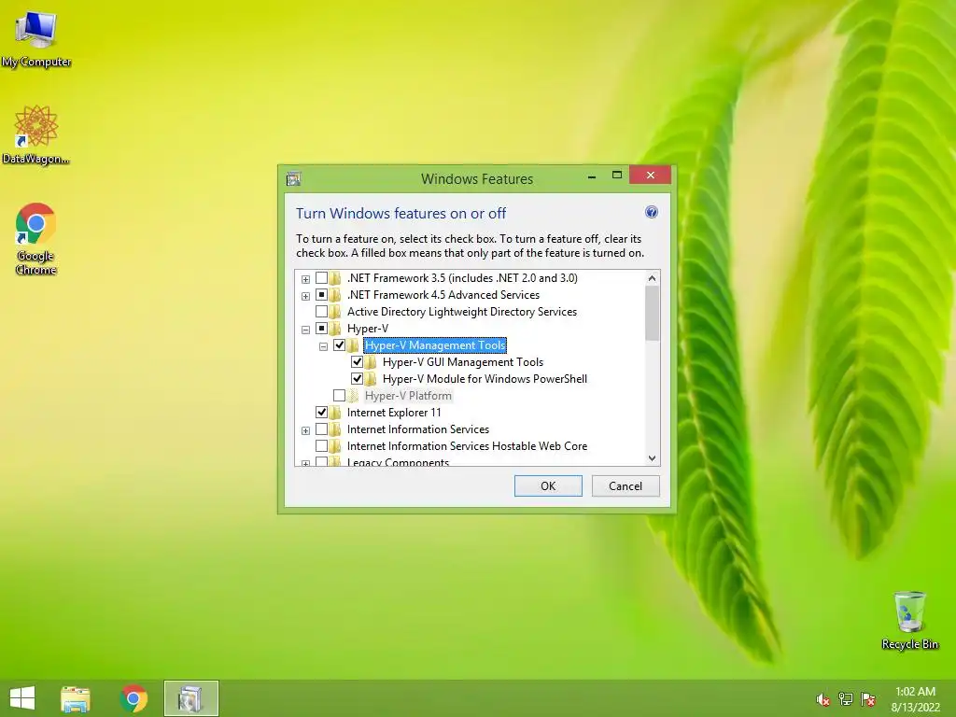Select Active Directory Lightweight Directory Services label
This screenshot has width=956, height=717.
coord(461,312)
